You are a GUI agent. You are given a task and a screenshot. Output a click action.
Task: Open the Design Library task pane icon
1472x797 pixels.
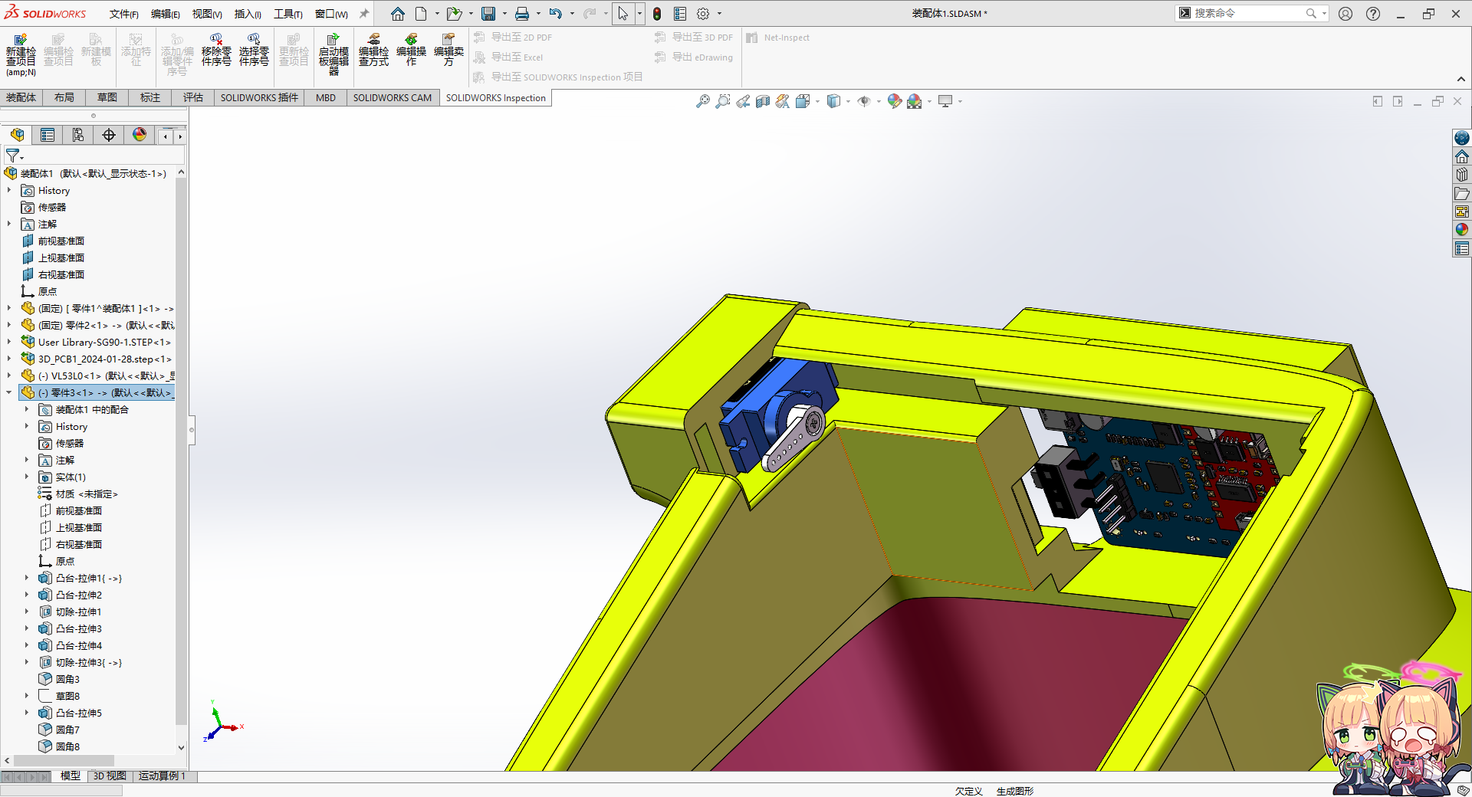pyautogui.click(x=1462, y=175)
